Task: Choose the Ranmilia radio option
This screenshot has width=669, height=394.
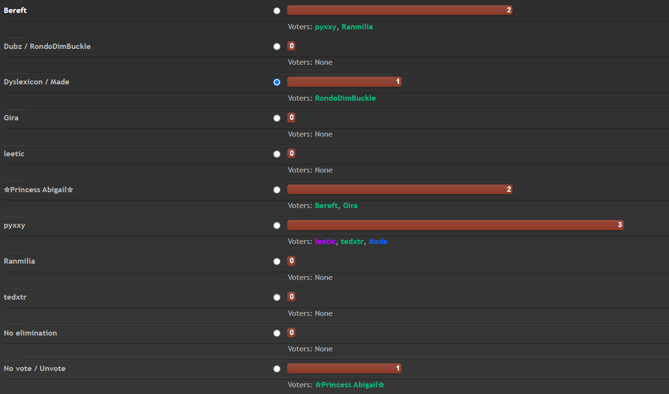Action: pyautogui.click(x=277, y=261)
